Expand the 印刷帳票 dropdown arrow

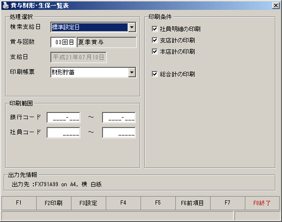click(x=132, y=72)
